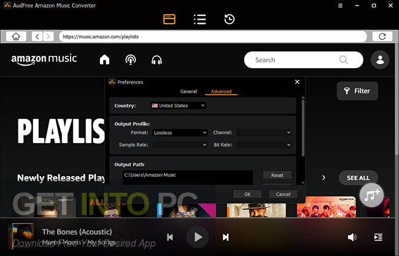This screenshot has width=399, height=256.
Task: Open the Sample Rate dropdown
Action: pos(180,145)
